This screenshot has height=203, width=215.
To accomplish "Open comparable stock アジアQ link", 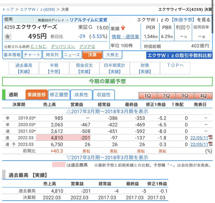I will coord(87,47).
